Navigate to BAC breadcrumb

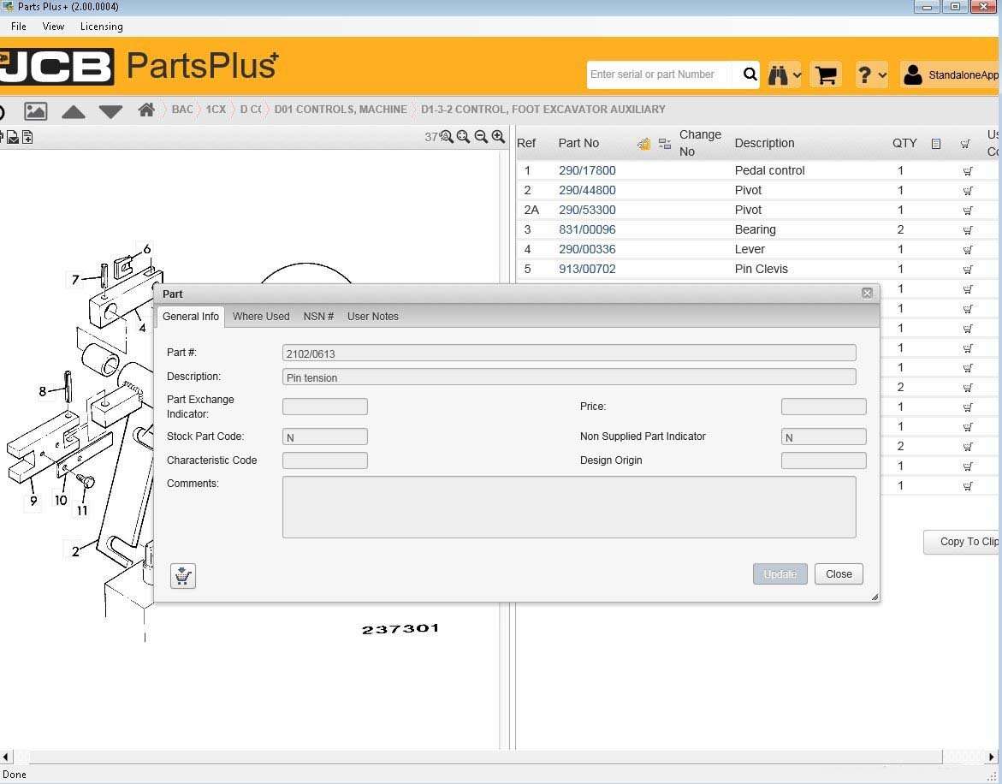tap(182, 110)
